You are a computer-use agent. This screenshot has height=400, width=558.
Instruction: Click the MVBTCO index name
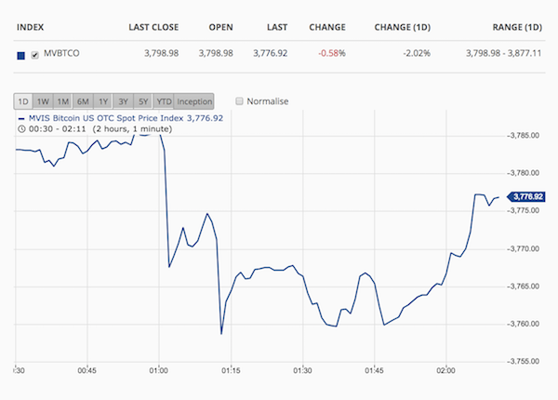tap(61, 53)
